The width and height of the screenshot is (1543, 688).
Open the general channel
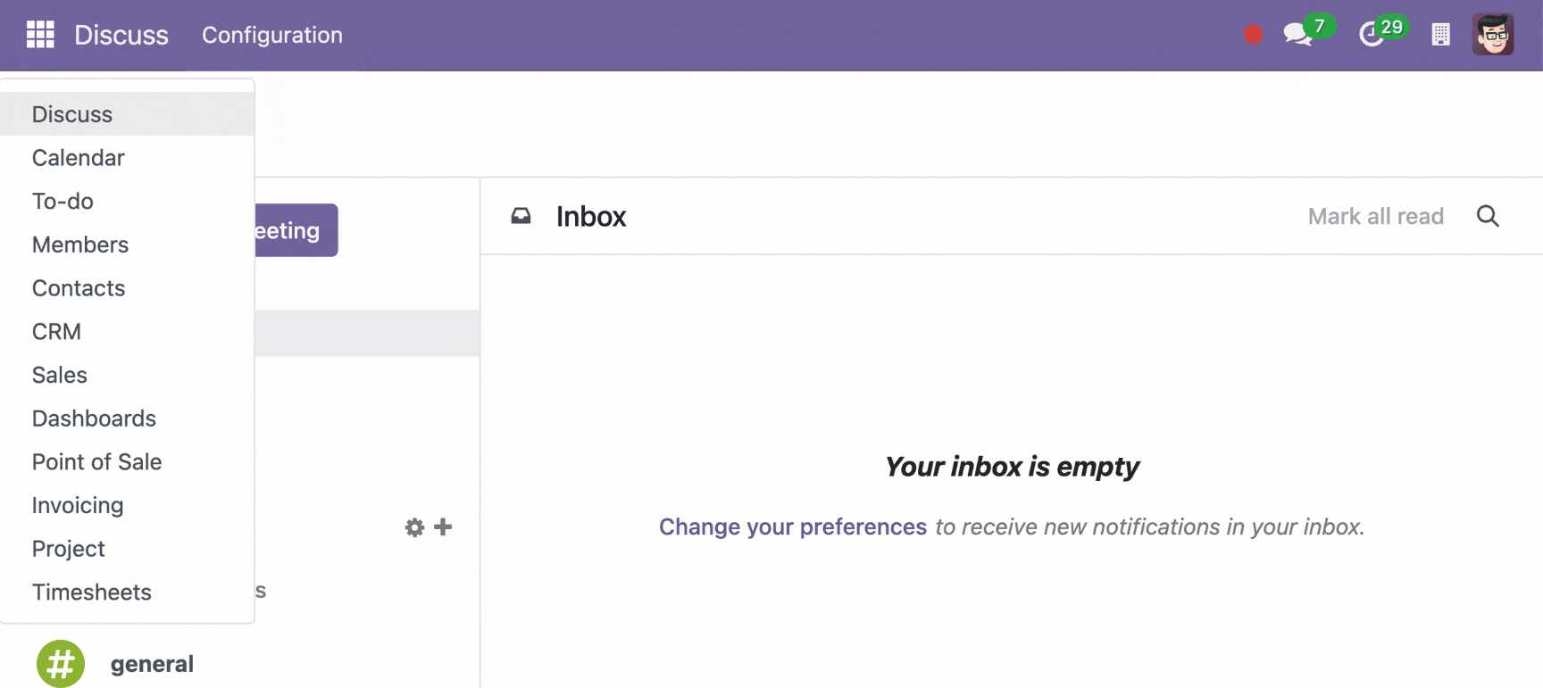click(152, 664)
